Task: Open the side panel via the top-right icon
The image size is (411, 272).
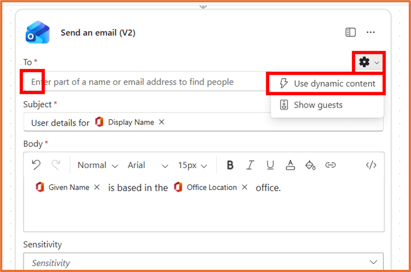Action: [350, 32]
